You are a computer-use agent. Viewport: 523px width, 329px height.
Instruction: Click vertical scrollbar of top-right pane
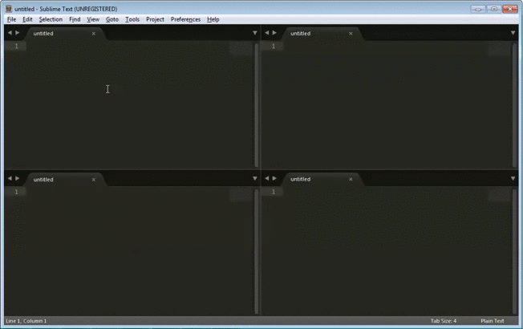tap(515, 105)
